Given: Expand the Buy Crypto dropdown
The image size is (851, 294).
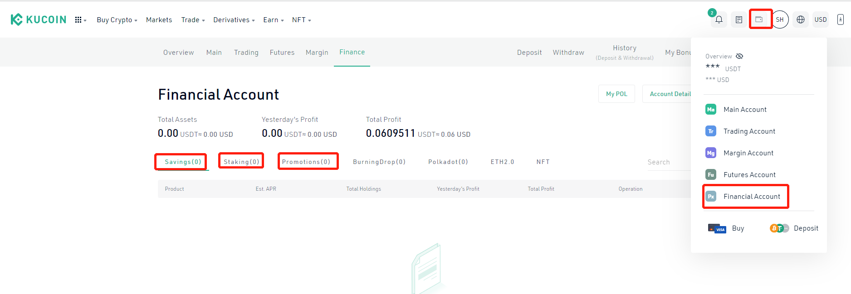Looking at the screenshot, I should click(x=117, y=20).
